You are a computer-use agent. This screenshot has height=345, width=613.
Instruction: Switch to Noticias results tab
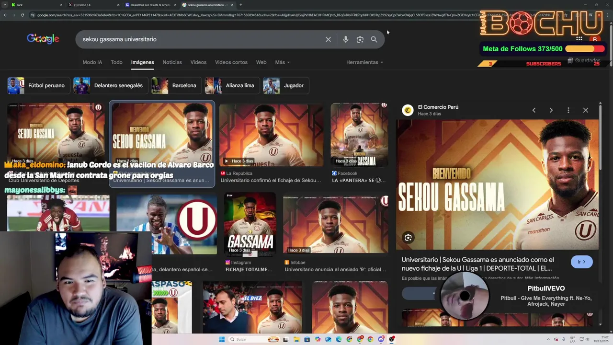coord(172,62)
